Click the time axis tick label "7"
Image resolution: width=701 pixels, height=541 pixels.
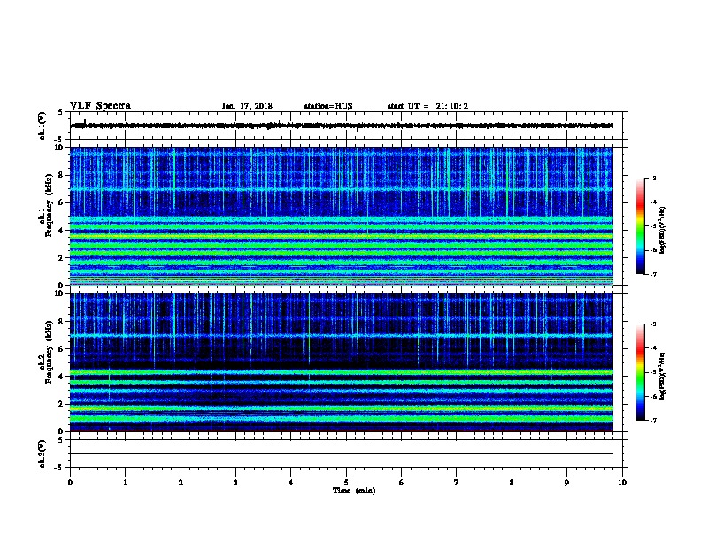(x=457, y=483)
